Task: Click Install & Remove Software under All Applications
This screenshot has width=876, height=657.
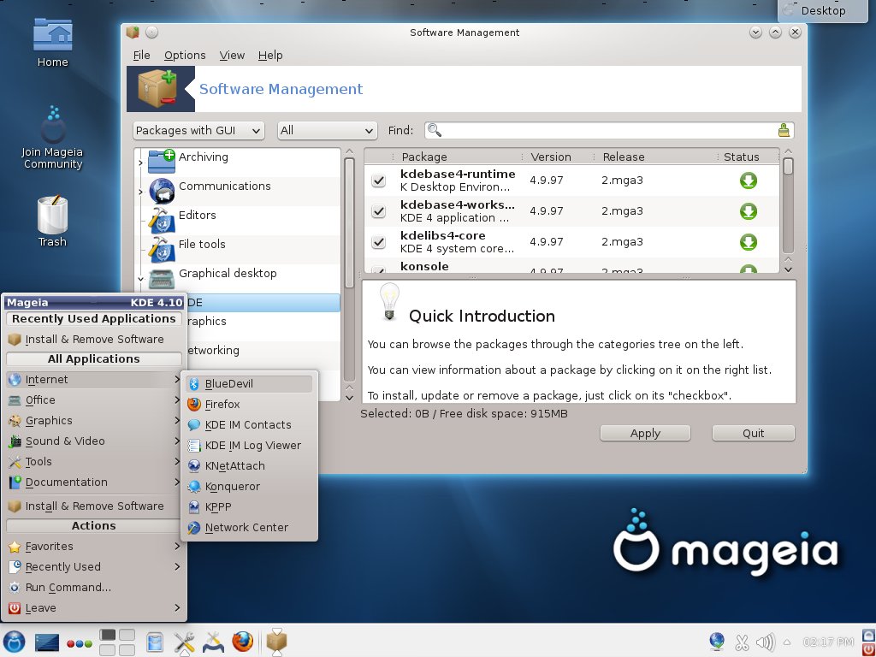Action: (94, 506)
